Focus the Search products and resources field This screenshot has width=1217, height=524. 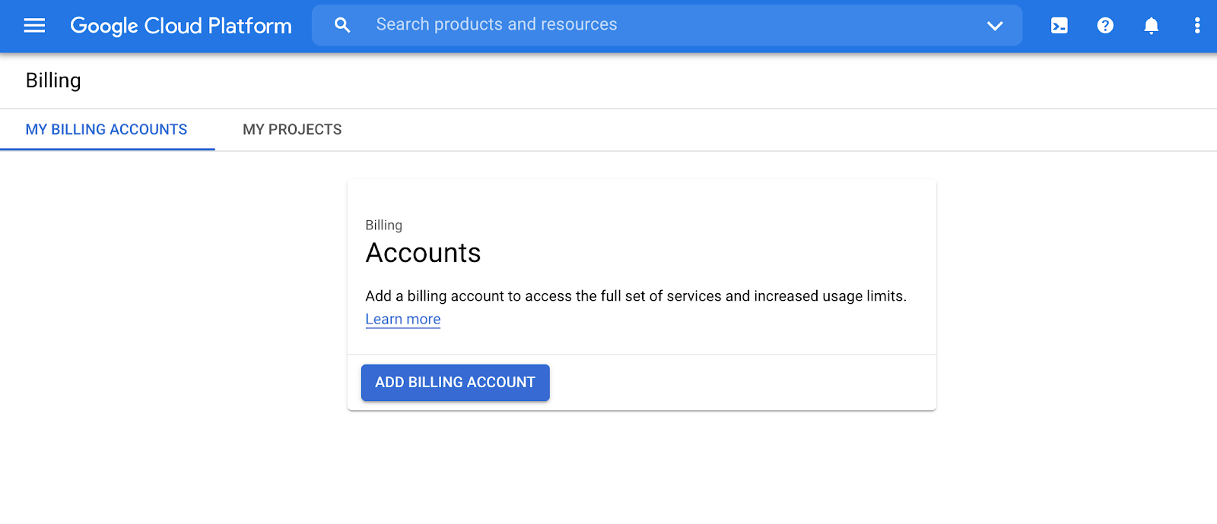(667, 25)
